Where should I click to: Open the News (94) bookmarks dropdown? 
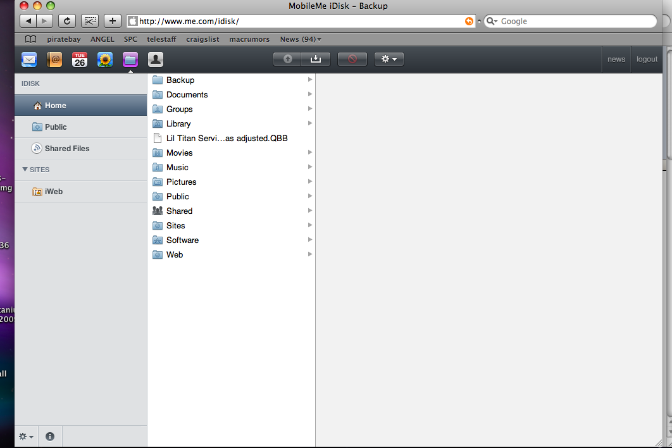301,39
